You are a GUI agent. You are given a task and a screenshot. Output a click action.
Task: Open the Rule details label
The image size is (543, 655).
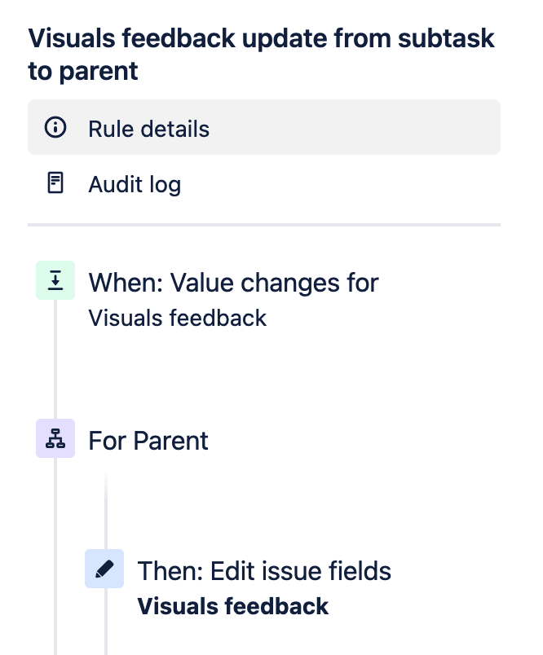(x=148, y=129)
